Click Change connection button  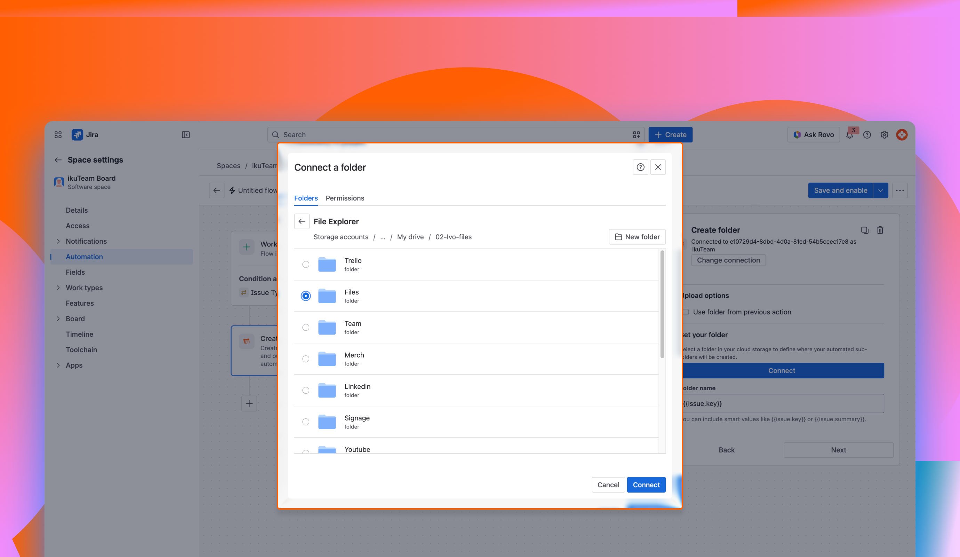tap(728, 260)
